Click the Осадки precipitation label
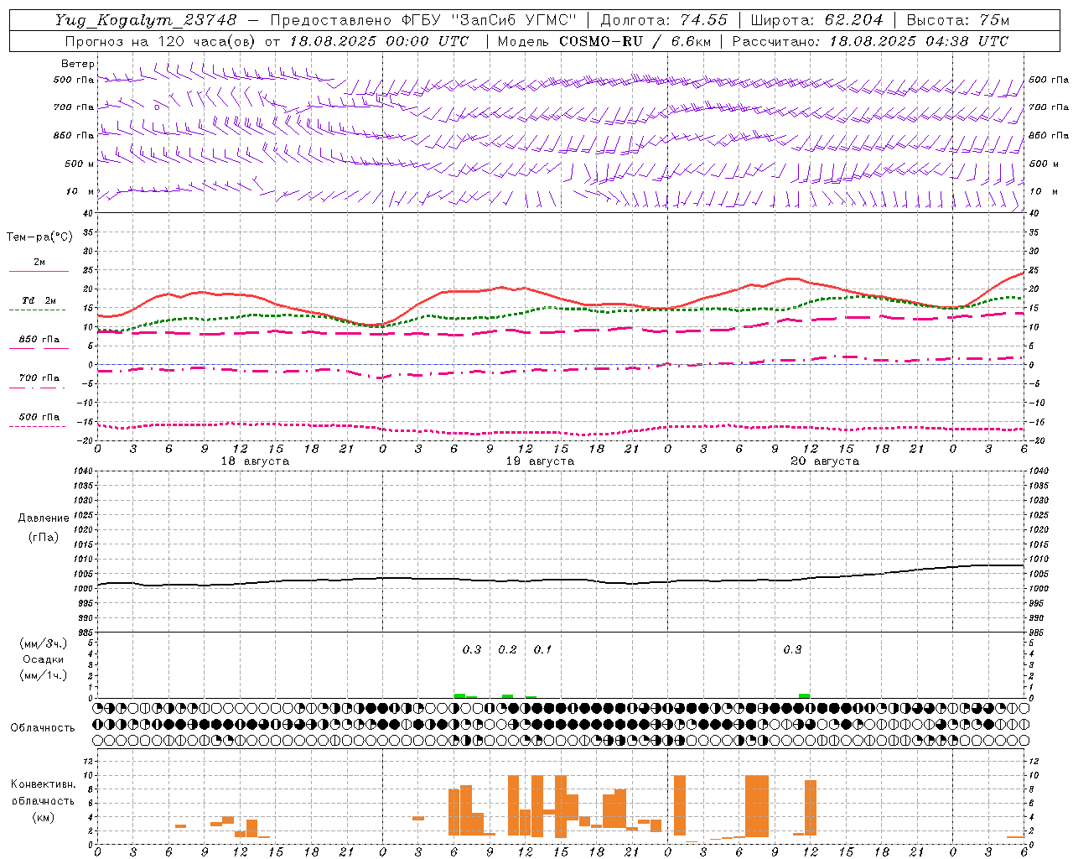 (44, 659)
